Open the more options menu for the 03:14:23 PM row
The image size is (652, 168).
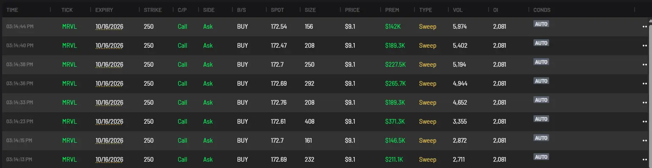pyautogui.click(x=645, y=122)
